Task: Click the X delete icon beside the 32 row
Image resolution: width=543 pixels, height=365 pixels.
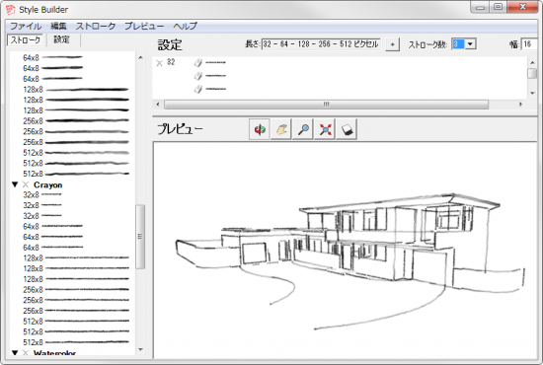Action: tap(159, 63)
